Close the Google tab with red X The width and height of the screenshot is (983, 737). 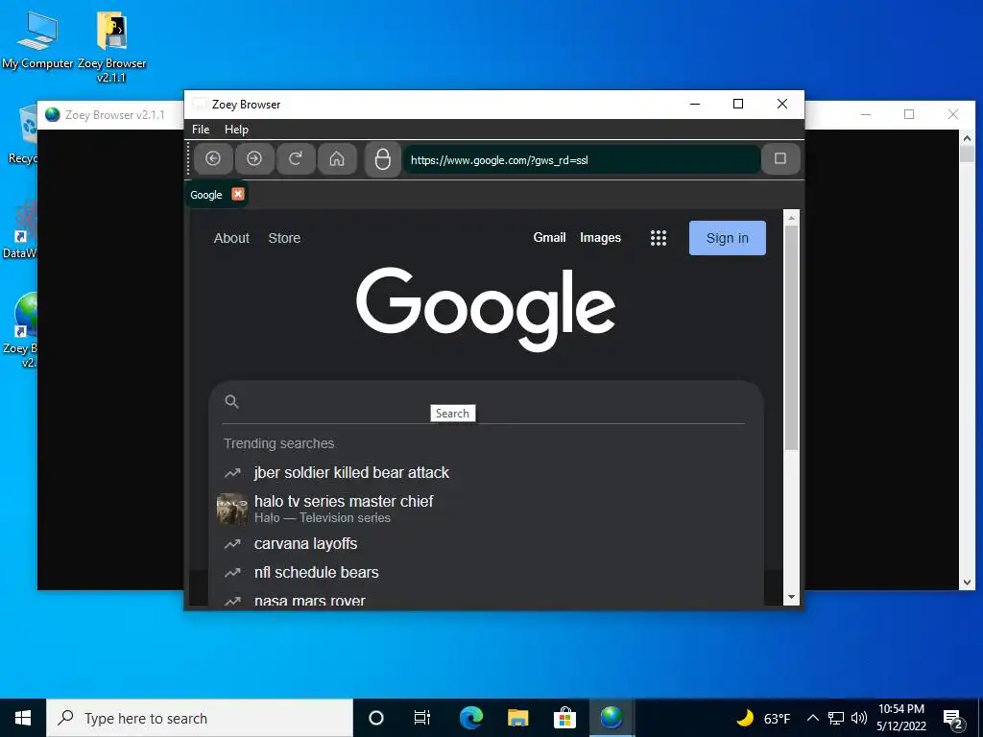(x=238, y=194)
